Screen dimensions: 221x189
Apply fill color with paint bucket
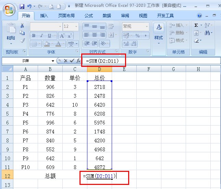pyautogui.click(x=47, y=44)
